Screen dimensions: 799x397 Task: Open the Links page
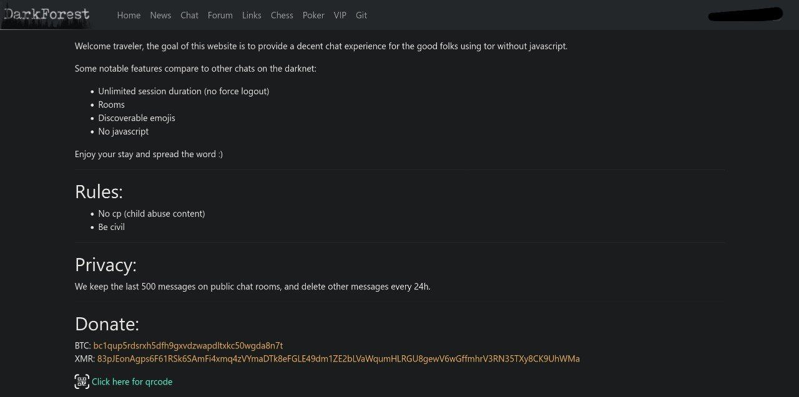(252, 15)
